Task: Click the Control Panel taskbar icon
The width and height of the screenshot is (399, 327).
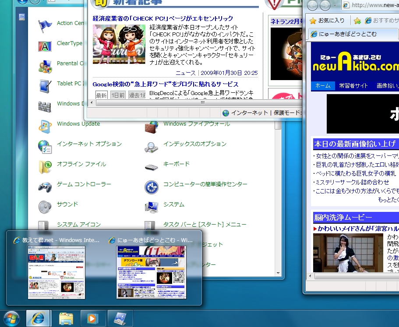Action: [x=120, y=318]
